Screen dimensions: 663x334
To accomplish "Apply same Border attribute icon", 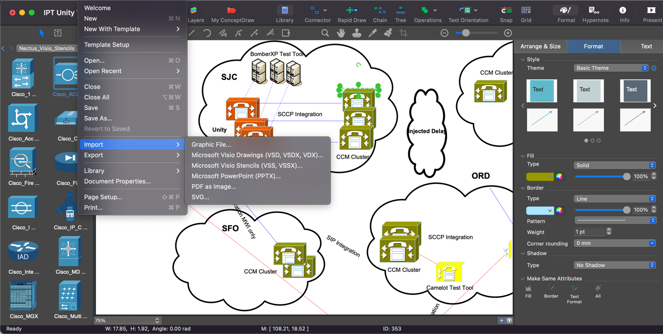I will [x=551, y=289].
